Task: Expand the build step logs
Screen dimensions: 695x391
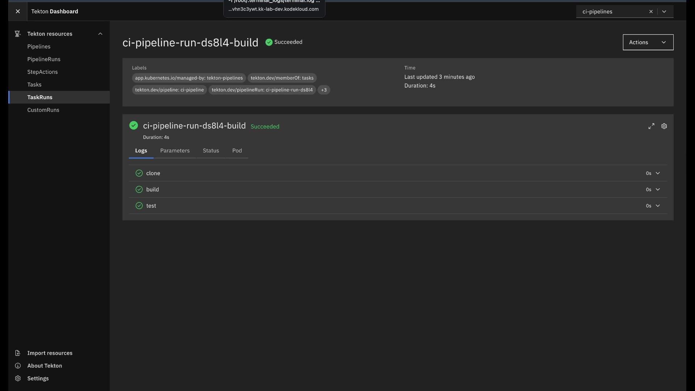Action: [x=658, y=189]
